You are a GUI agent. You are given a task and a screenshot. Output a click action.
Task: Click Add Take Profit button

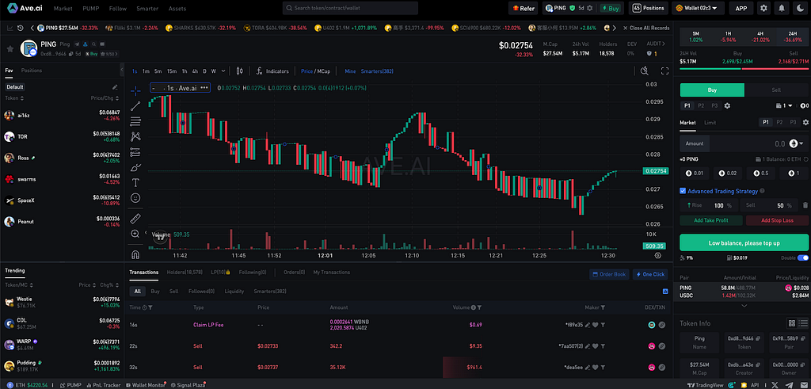point(711,220)
